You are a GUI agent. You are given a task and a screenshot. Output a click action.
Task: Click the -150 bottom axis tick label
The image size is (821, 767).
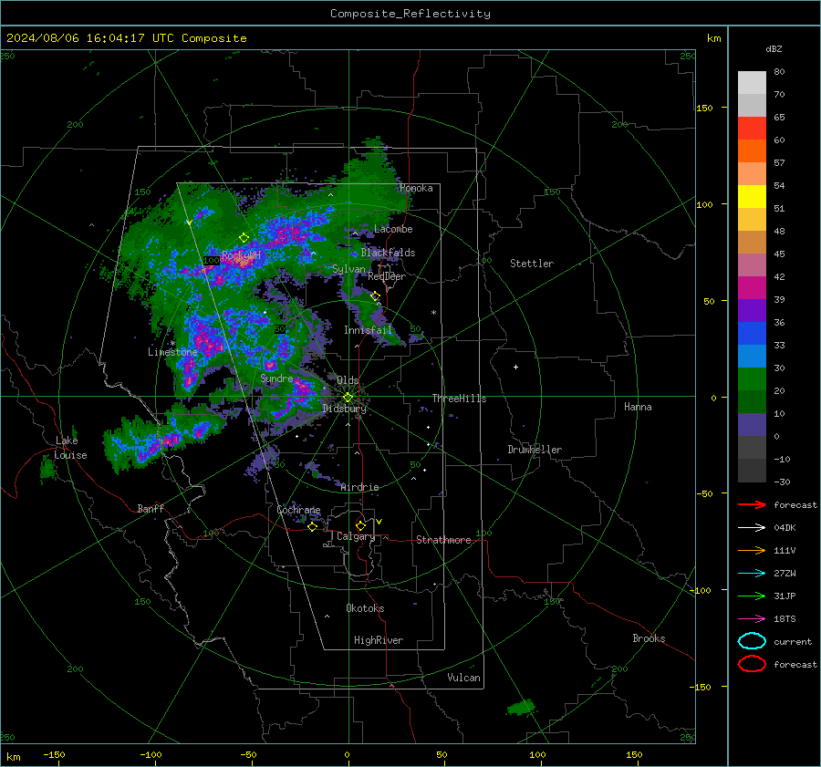[x=54, y=754]
